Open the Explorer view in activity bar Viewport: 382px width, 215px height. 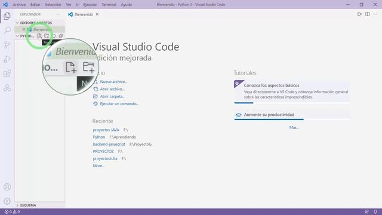point(7,16)
